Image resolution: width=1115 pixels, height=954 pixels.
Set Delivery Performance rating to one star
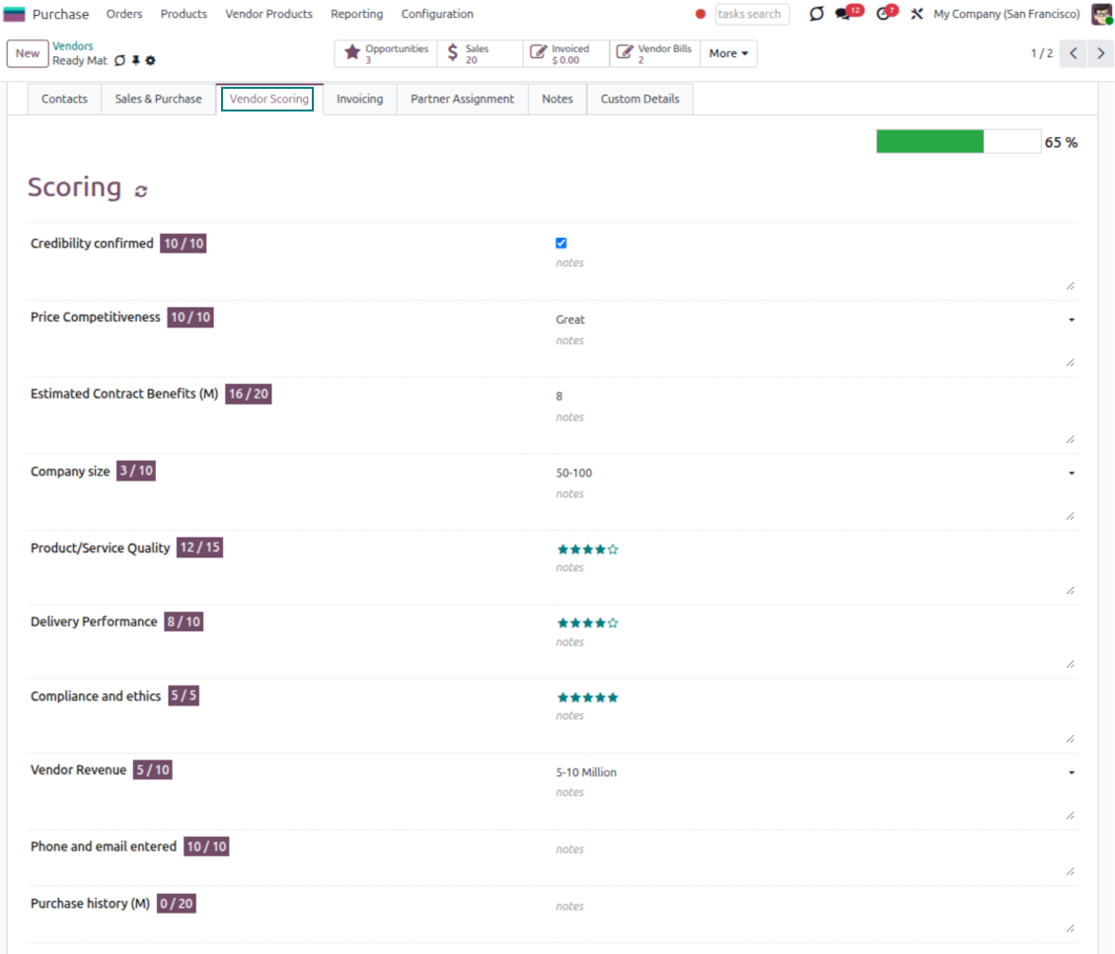point(562,624)
